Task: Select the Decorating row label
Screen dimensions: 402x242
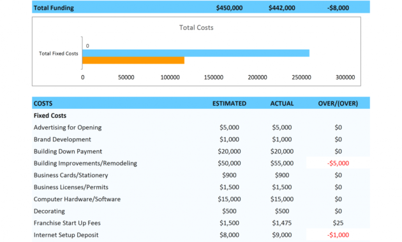Action: pyautogui.click(x=49, y=211)
